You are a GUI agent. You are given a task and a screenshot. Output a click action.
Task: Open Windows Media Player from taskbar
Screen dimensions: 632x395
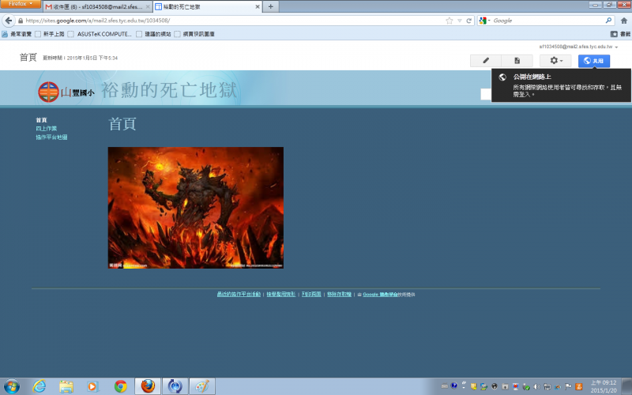click(x=93, y=386)
